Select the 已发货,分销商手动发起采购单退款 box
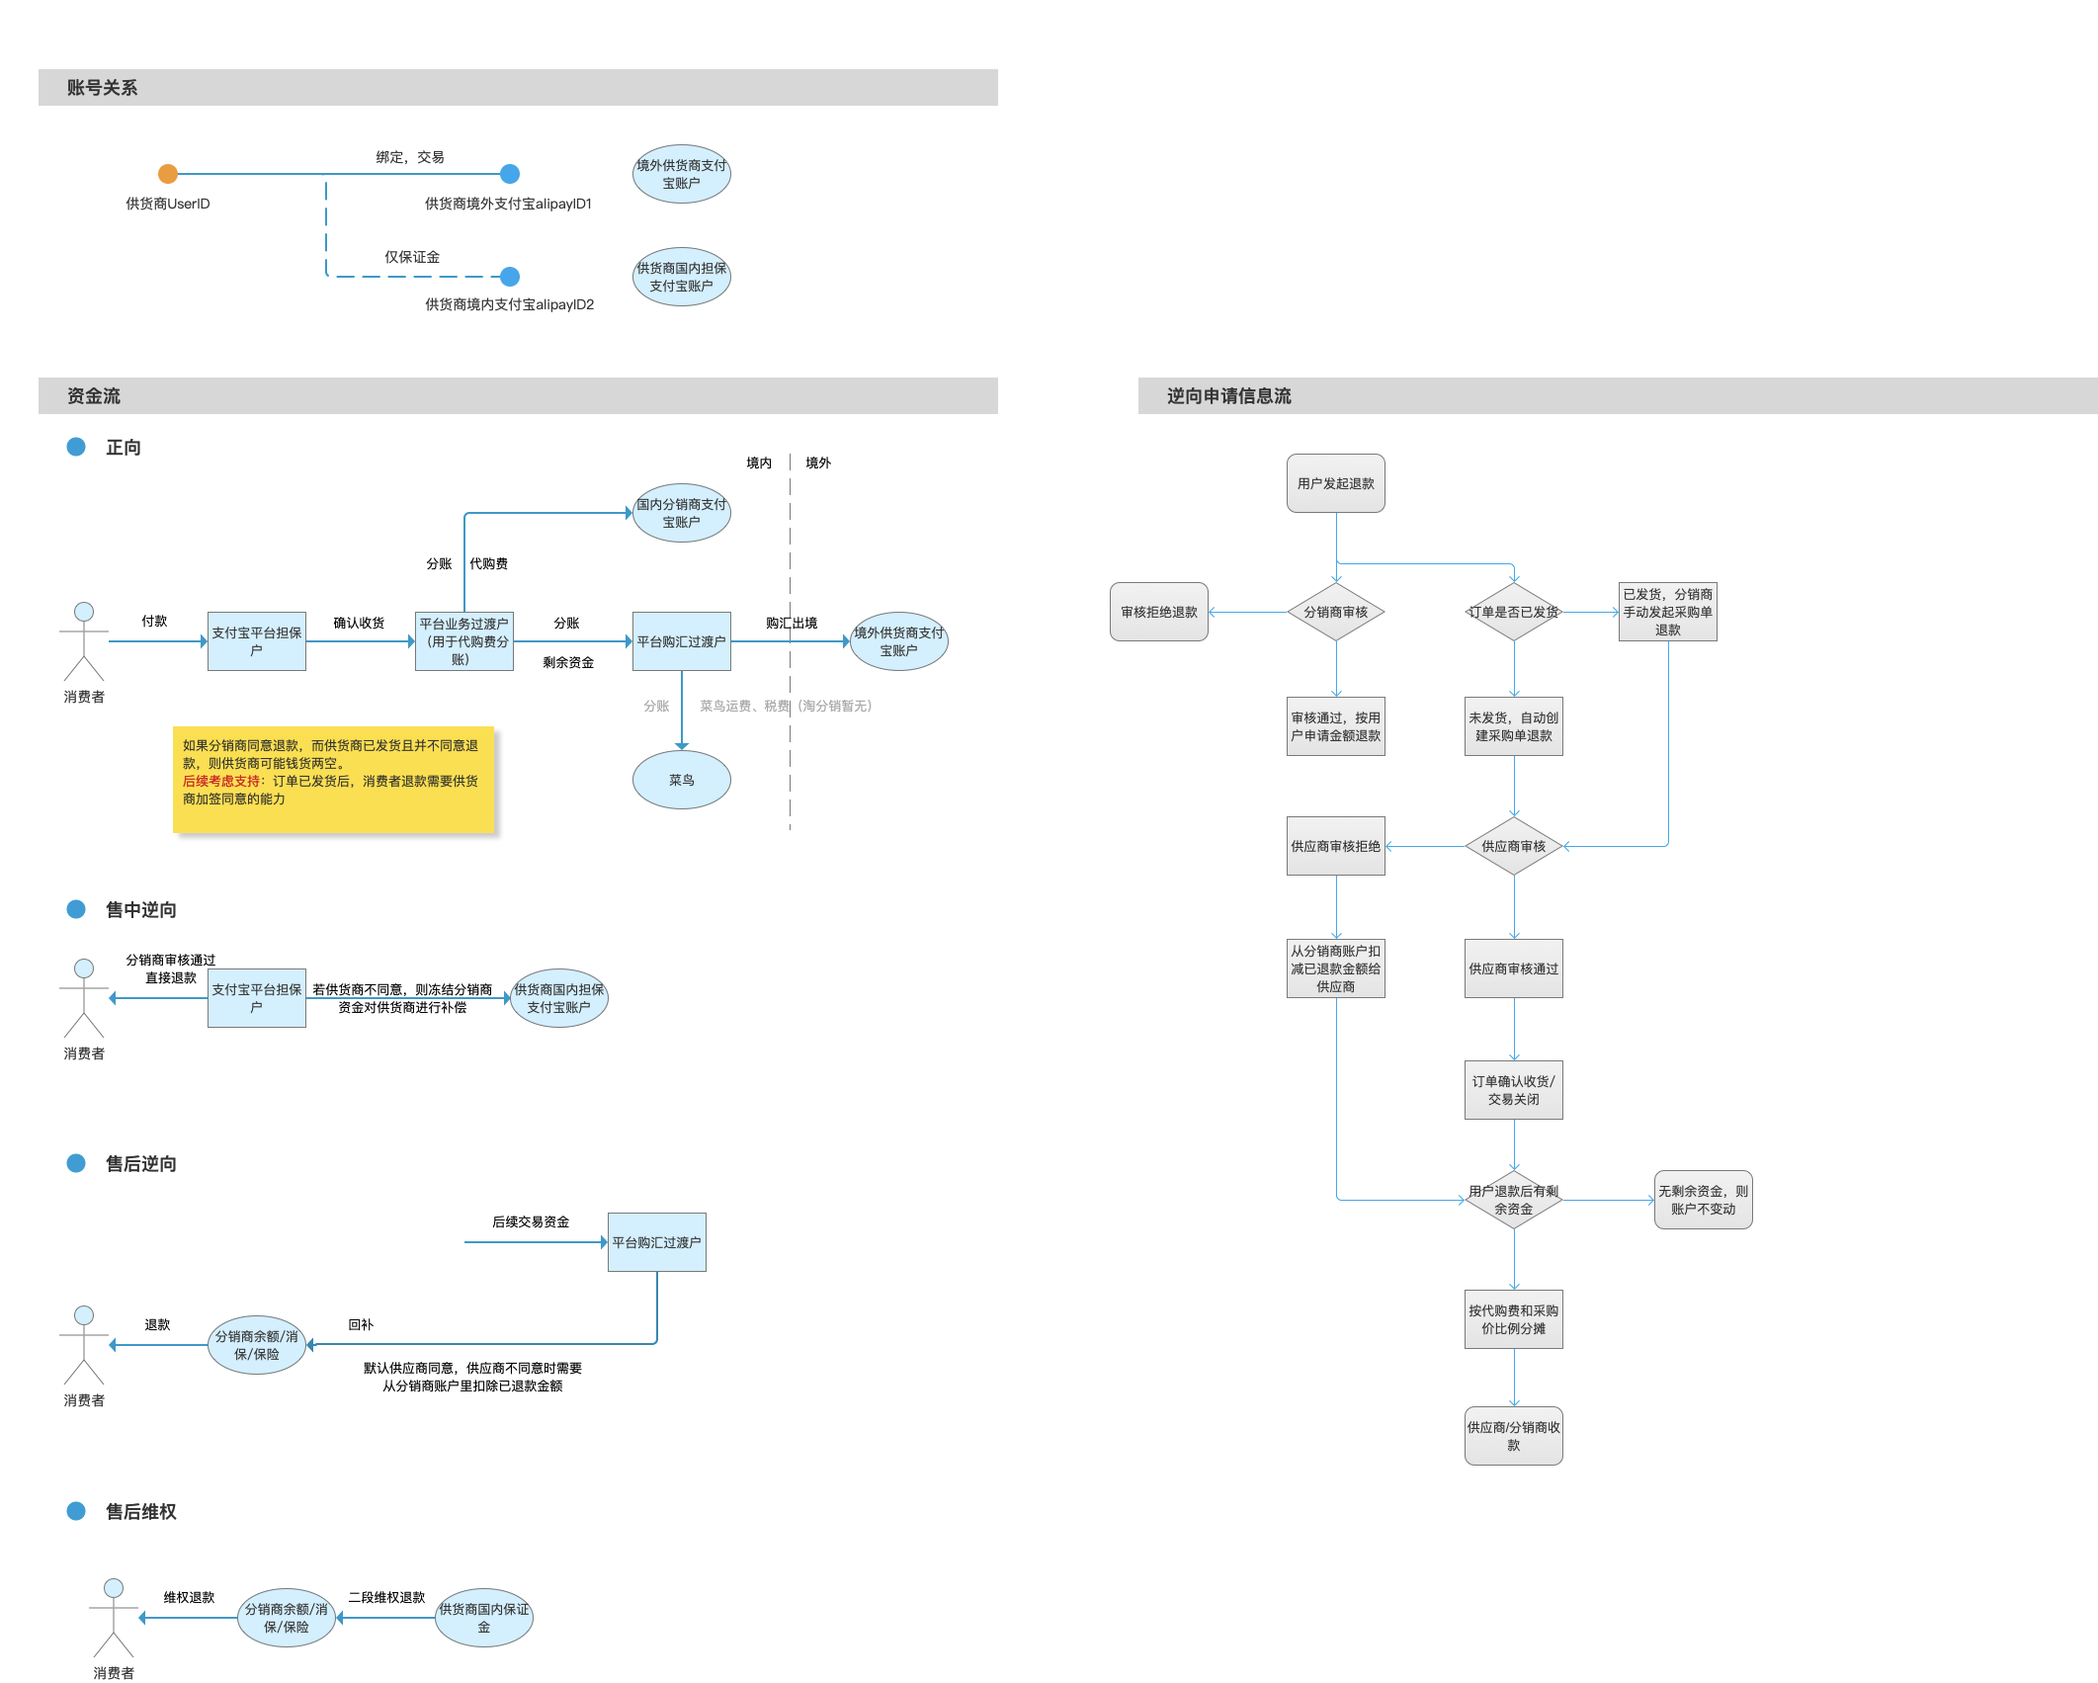This screenshot has width=2098, height=1683. tap(1668, 612)
